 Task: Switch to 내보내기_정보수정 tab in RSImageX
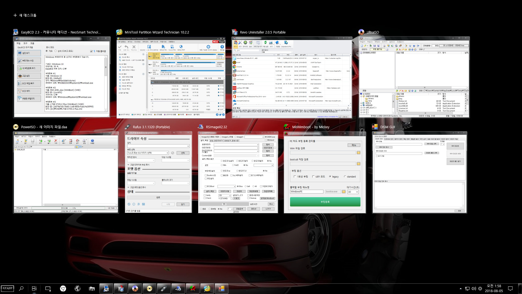(231, 141)
